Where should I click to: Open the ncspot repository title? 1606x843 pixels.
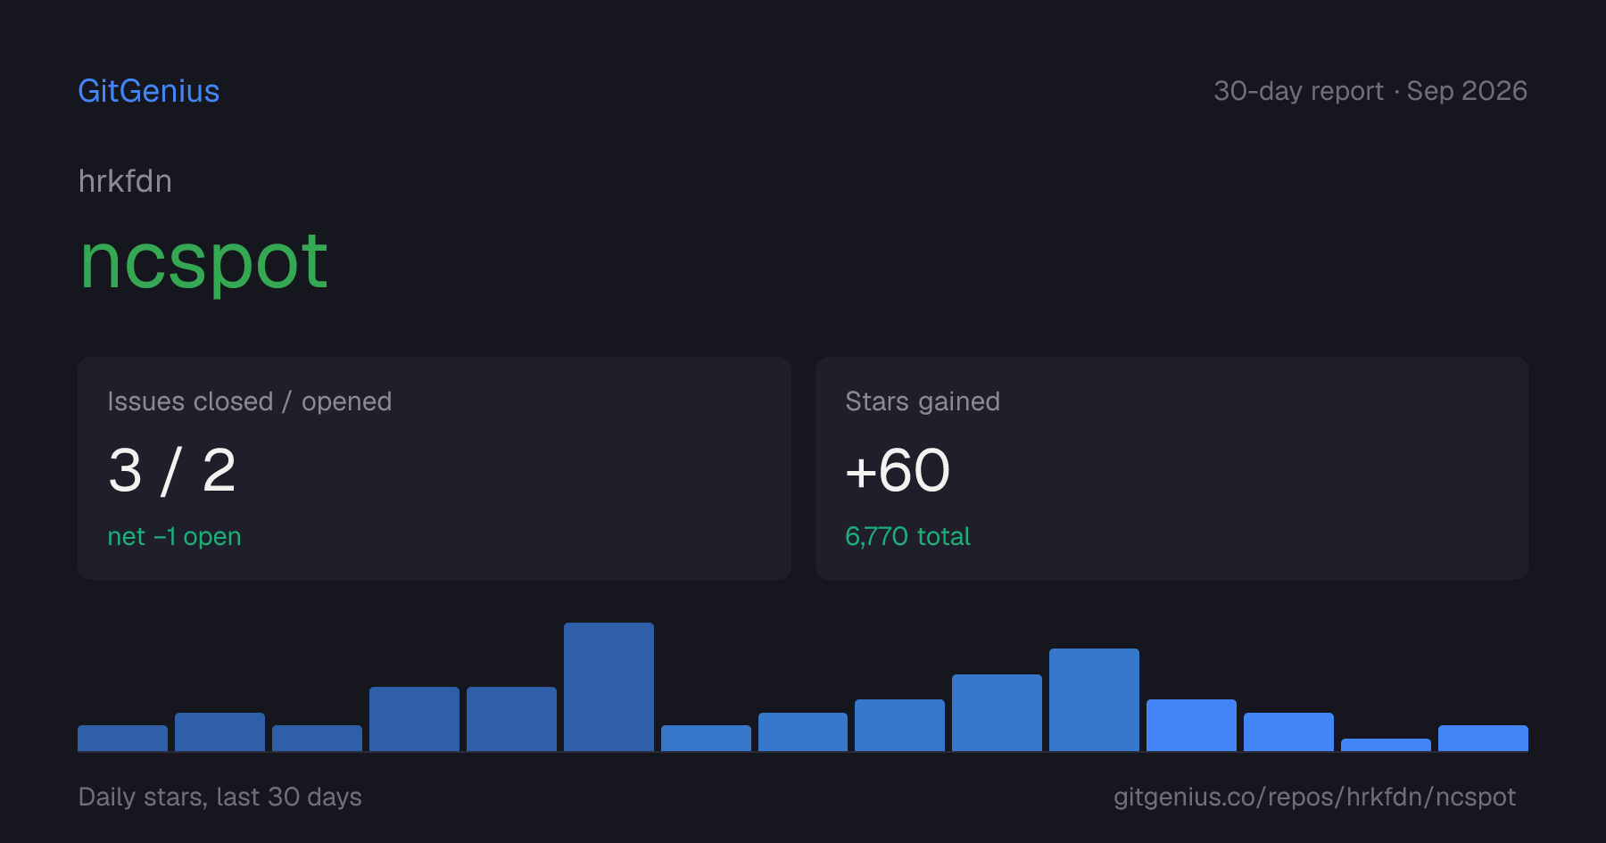click(x=204, y=262)
